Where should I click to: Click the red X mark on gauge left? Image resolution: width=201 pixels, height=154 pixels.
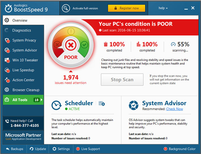tap(57, 45)
